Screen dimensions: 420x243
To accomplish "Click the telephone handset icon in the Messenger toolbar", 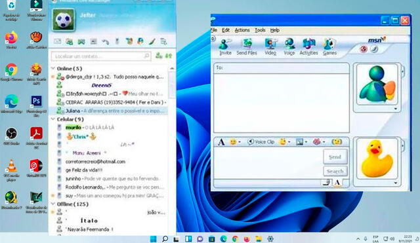I will (x=105, y=41).
